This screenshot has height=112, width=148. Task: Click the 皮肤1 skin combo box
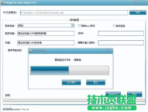click(x=46, y=25)
